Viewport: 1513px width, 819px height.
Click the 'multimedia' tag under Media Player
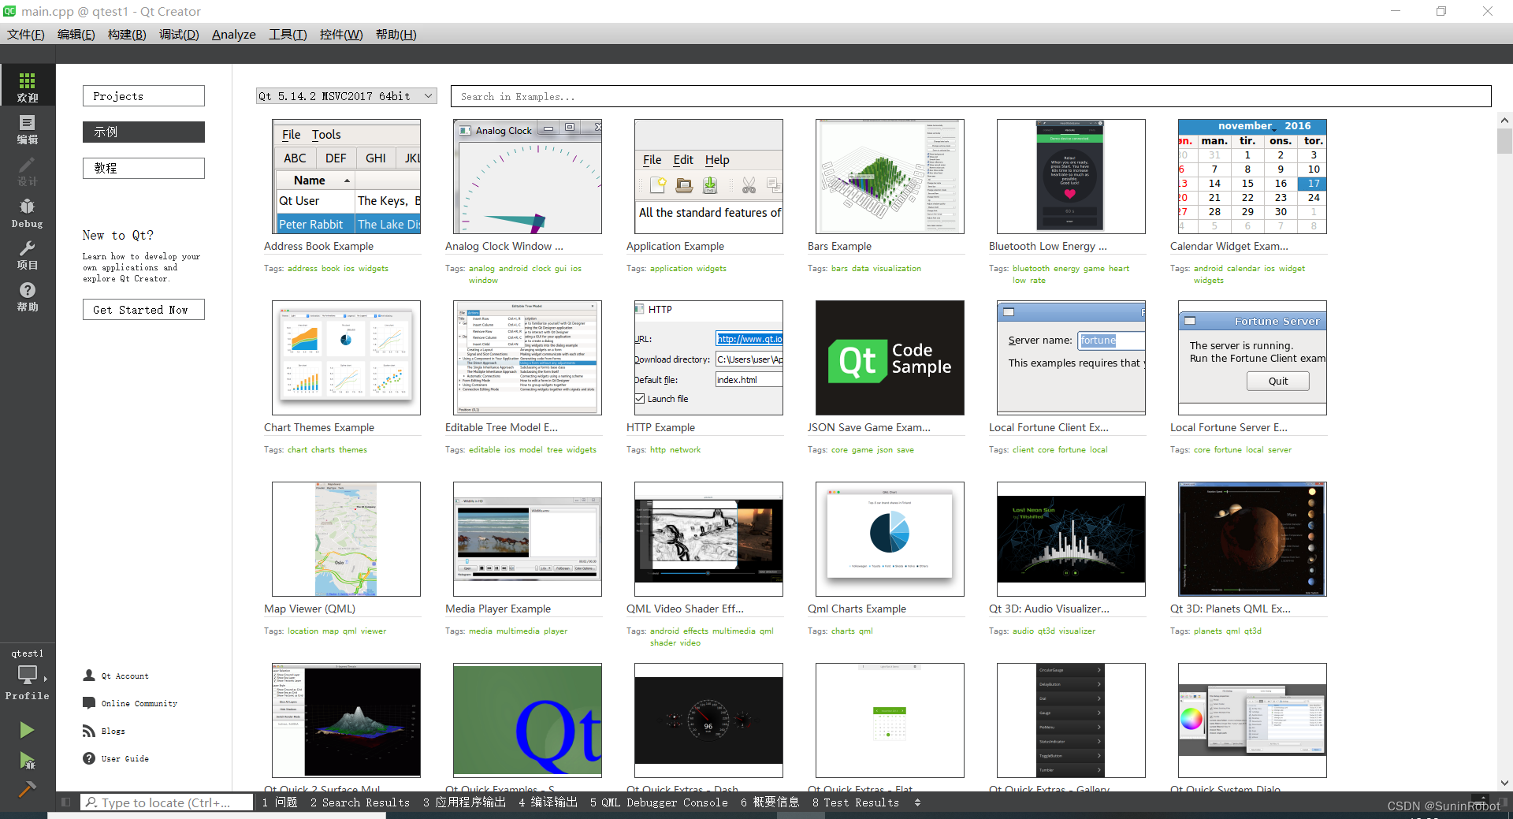click(x=518, y=631)
